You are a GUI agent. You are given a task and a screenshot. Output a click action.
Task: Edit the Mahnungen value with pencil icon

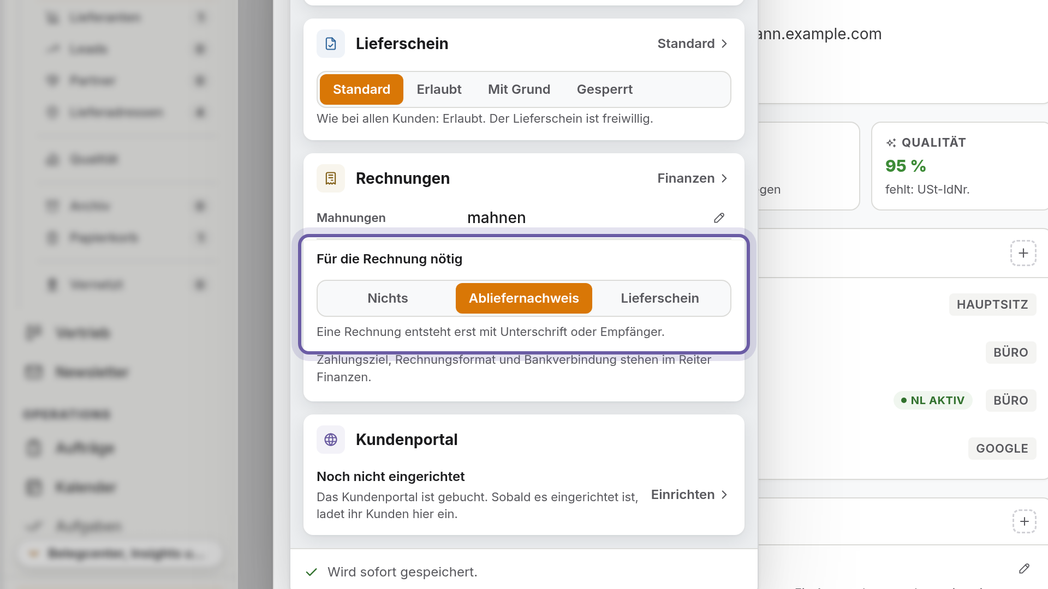point(719,218)
